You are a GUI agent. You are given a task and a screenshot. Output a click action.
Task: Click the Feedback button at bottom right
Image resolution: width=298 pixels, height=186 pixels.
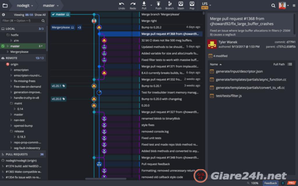pos(270,183)
